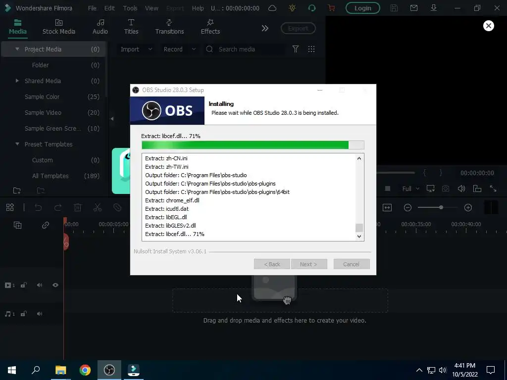Expand the Shared Media tree
Viewport: 507px width, 380px height.
[x=17, y=81]
